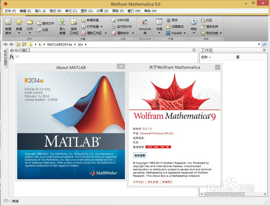Image resolution: width=270 pixels, height=206 pixels.
Task: Click workspace scrollbar left arrow
Action: [x=202, y=194]
